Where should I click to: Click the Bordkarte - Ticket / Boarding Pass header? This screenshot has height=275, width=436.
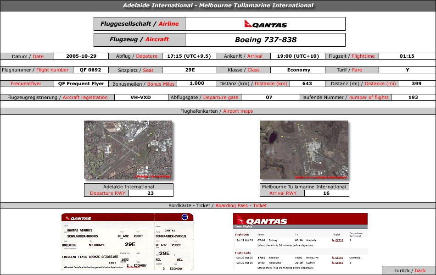pos(218,205)
